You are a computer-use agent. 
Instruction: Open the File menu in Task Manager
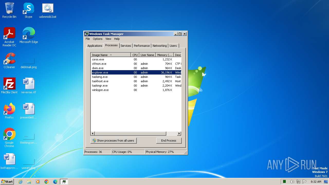click(x=88, y=39)
